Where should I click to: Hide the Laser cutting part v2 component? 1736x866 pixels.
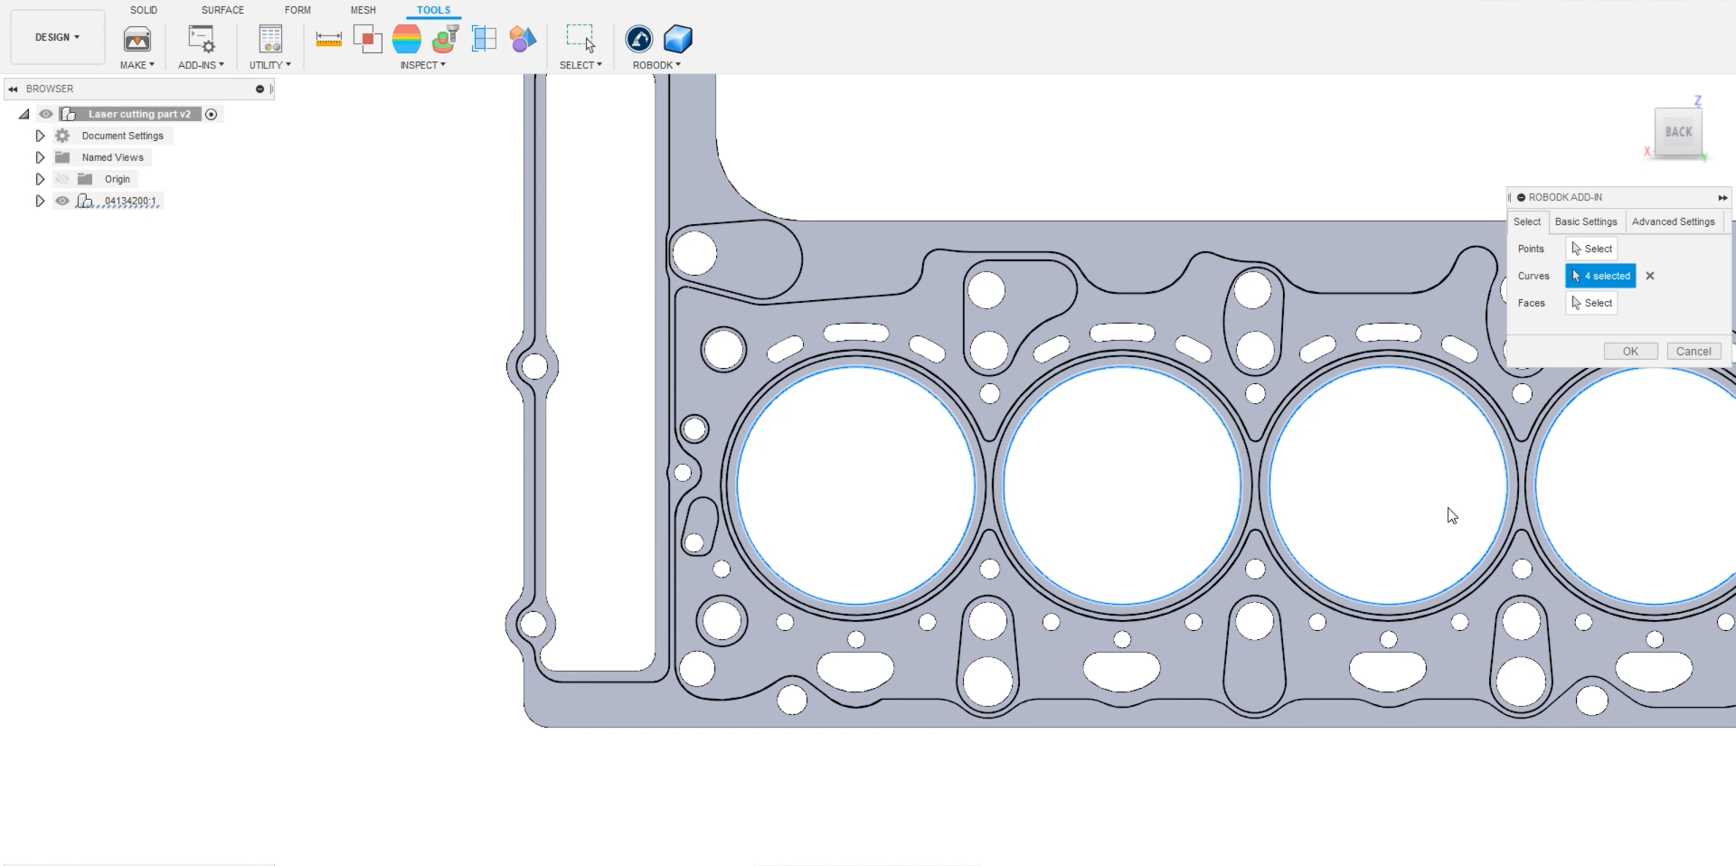tap(46, 114)
